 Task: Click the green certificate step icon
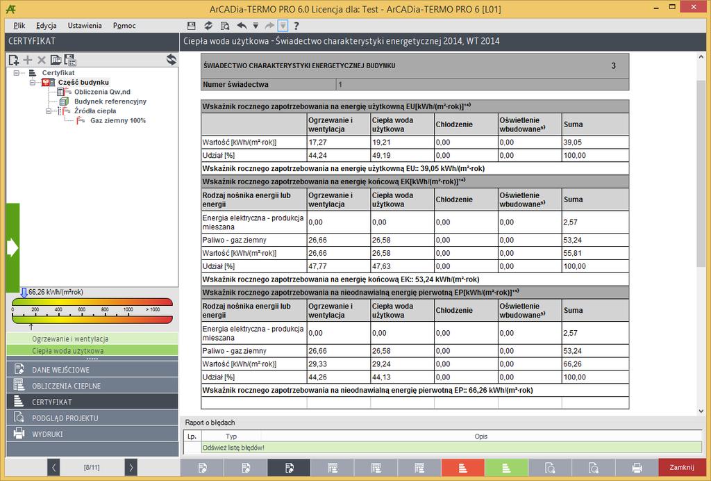click(x=506, y=467)
